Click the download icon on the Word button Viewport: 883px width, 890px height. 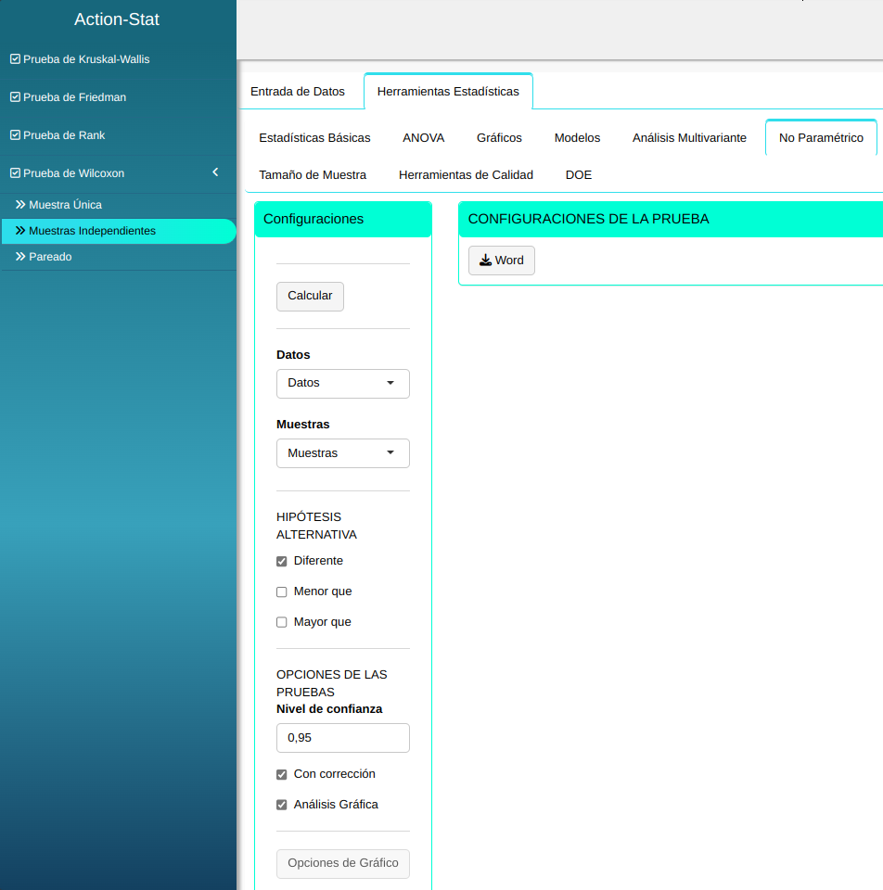click(485, 261)
